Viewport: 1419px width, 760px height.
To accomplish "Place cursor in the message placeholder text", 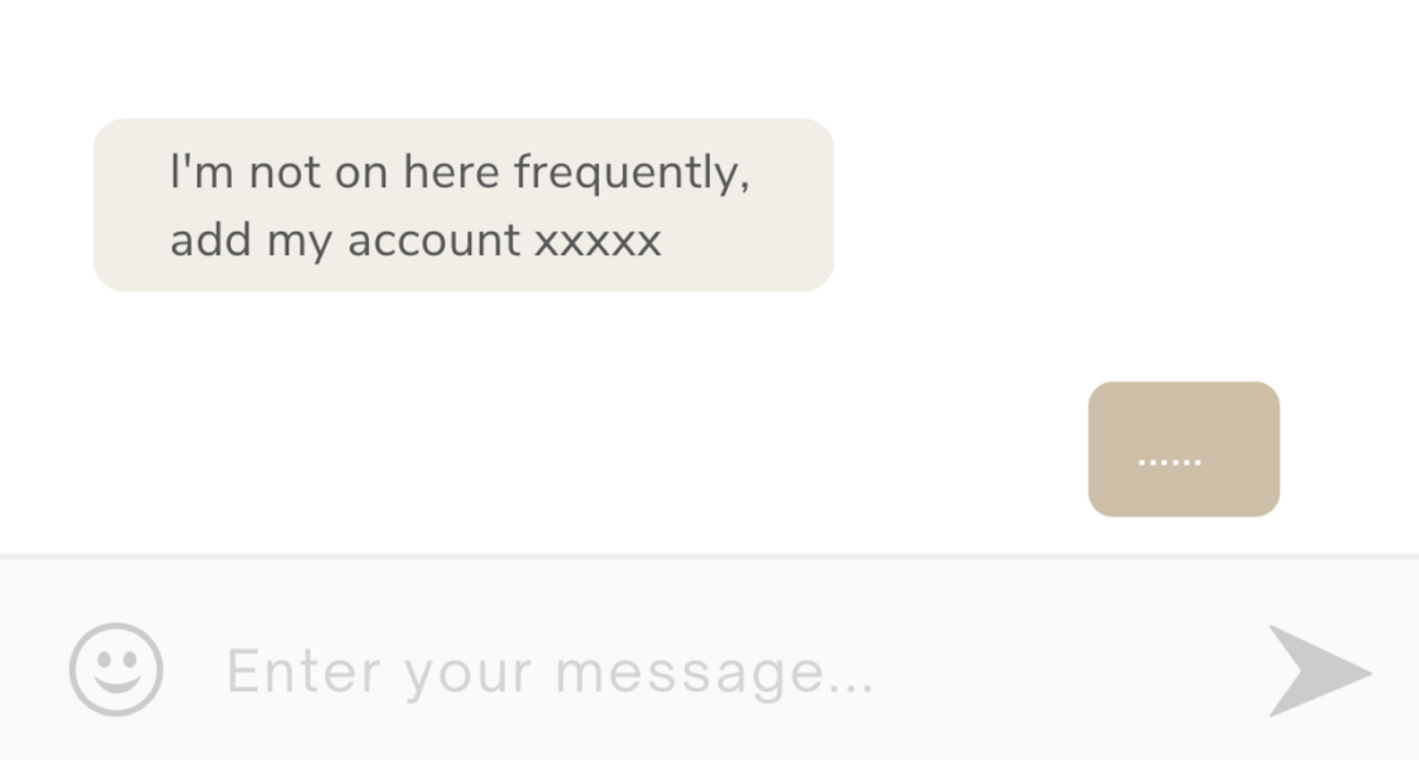I will point(551,672).
